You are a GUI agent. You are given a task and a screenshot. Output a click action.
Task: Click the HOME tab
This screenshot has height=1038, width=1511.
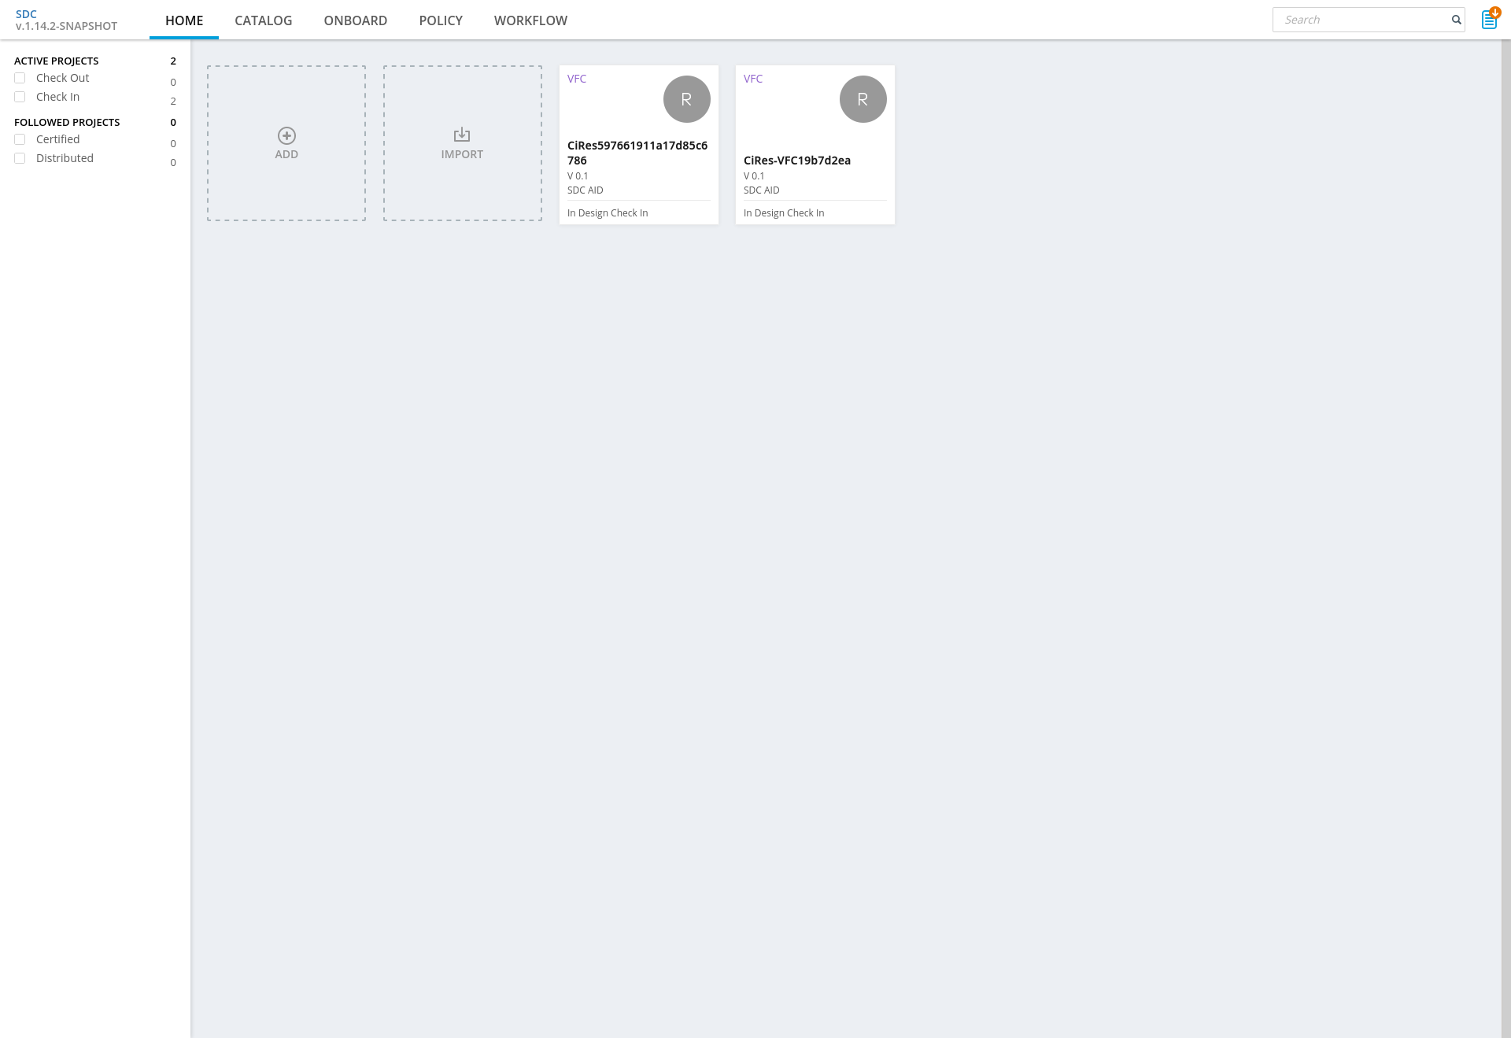(x=184, y=20)
